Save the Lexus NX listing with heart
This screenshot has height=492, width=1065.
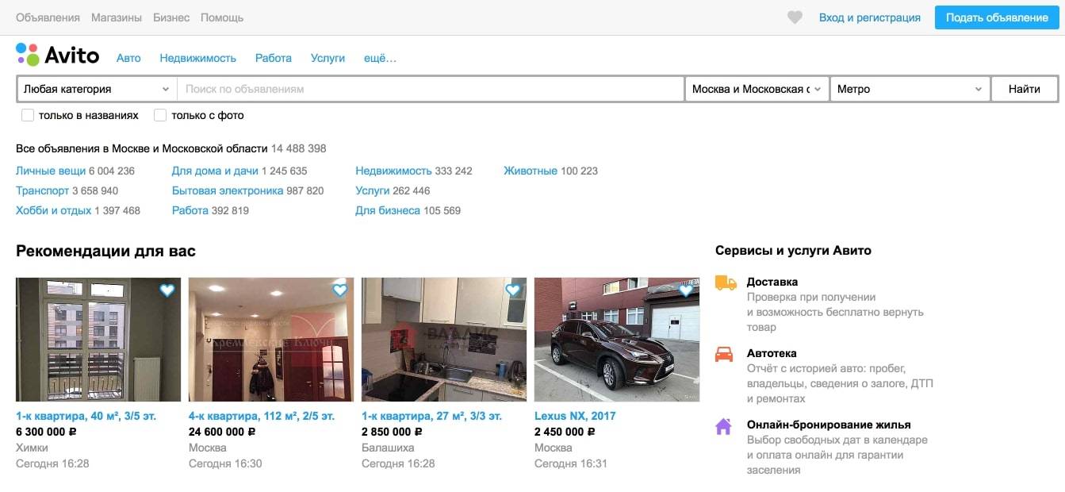685,290
